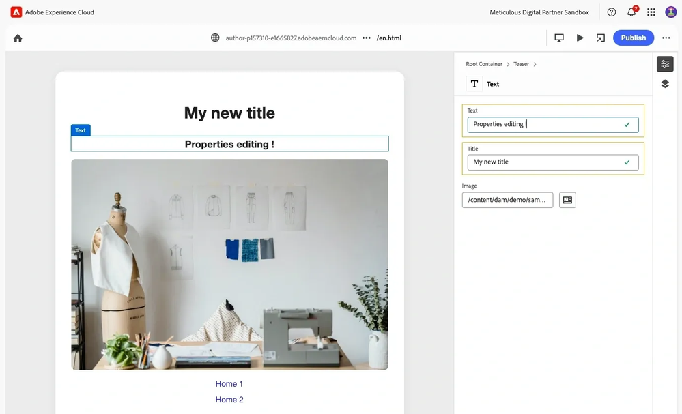The height and width of the screenshot is (414, 682).
Task: Click the Adobe Experience Cloud logo
Action: point(16,12)
